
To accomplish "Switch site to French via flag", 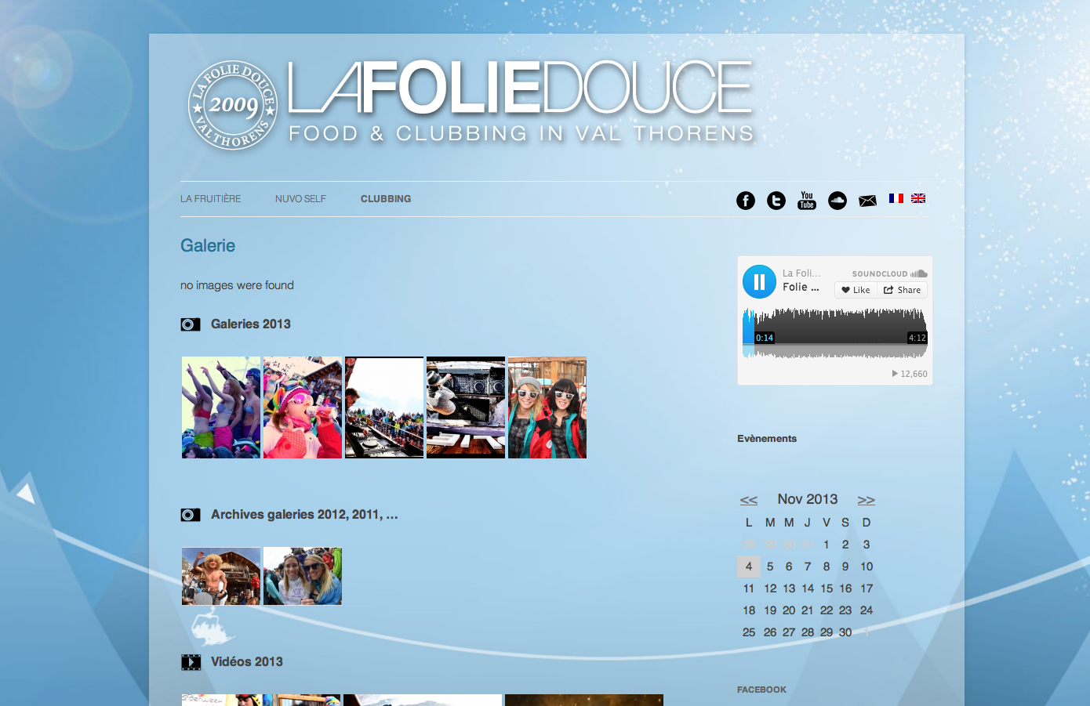I will click(896, 198).
